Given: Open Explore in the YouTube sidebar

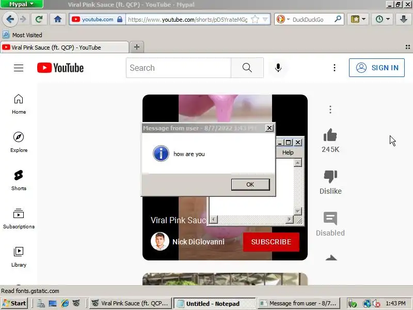Looking at the screenshot, I should click(19, 143).
